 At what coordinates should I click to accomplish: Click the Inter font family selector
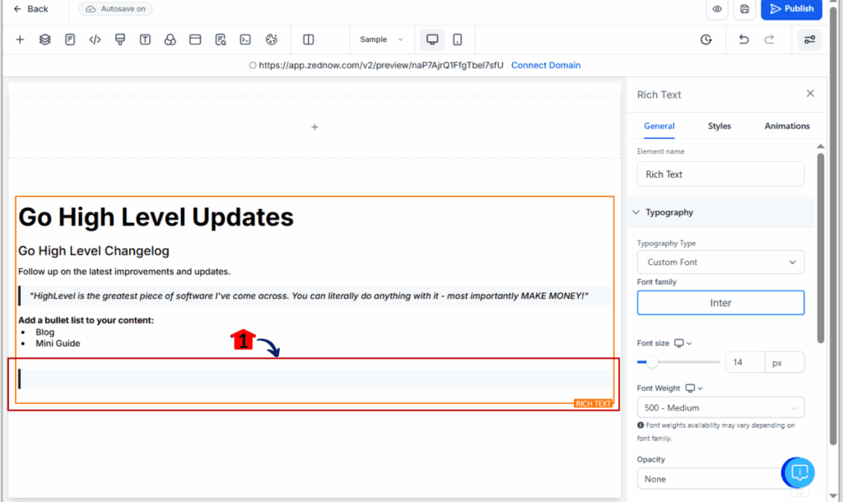[x=720, y=303]
